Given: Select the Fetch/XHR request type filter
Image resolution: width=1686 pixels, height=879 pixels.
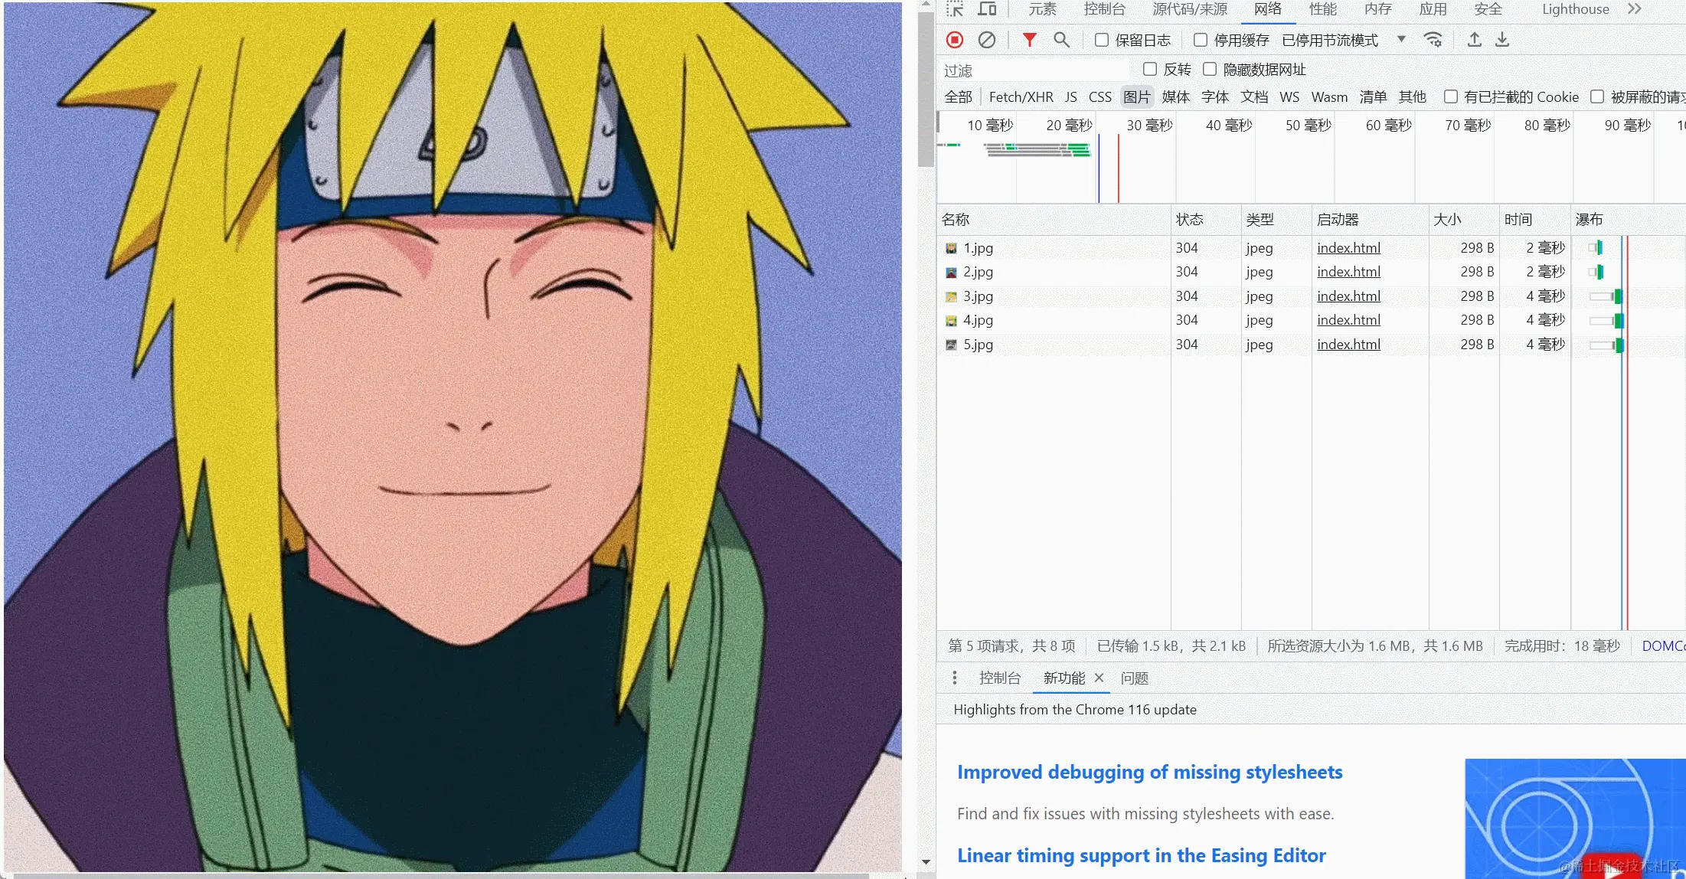Looking at the screenshot, I should [1021, 97].
